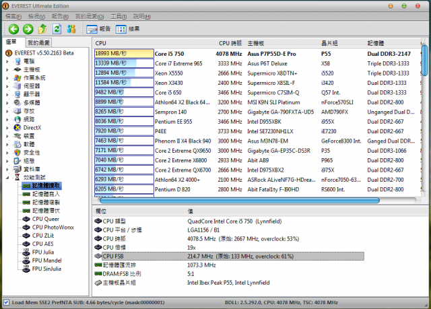Screen dimensions: 431x309
Task: Switch to the 選單 menu sidebar tab
Action: click(x=12, y=42)
